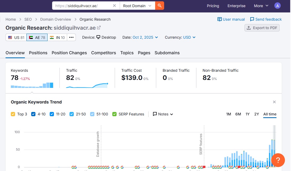Disable the SERP Features checkbox

tap(114, 114)
